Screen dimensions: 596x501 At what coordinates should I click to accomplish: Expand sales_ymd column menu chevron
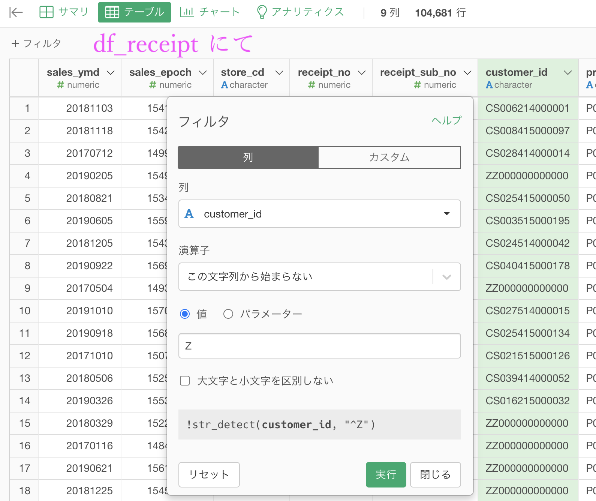pyautogui.click(x=111, y=72)
